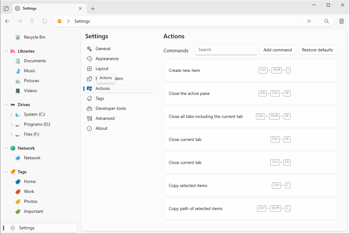This screenshot has width=350, height=234.
Task: Click the Videos film icon
Action: point(18,91)
